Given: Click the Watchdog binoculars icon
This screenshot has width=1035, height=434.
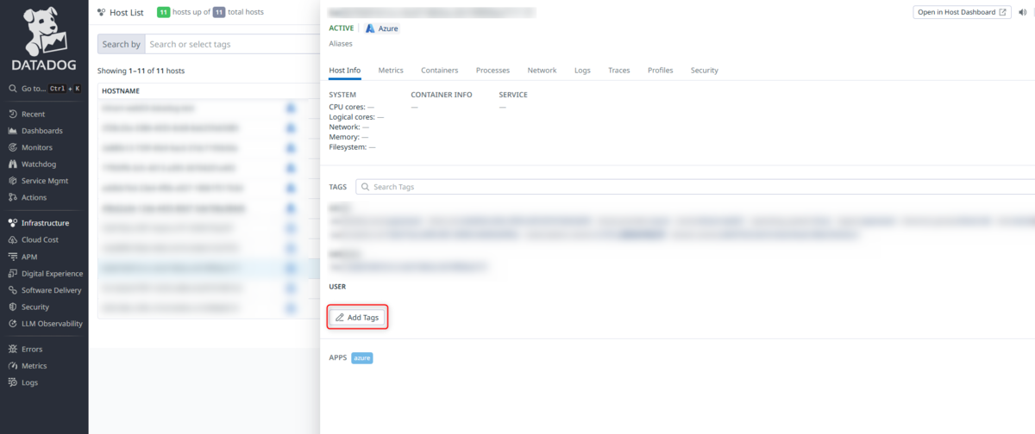Looking at the screenshot, I should pos(12,164).
